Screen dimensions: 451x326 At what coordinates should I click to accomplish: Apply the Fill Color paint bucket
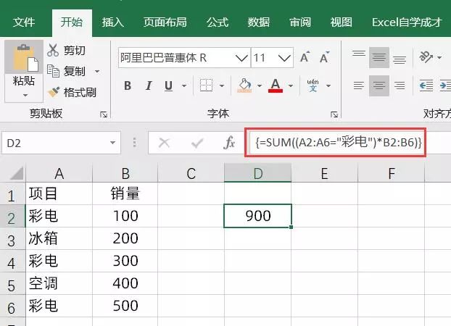pyautogui.click(x=245, y=85)
